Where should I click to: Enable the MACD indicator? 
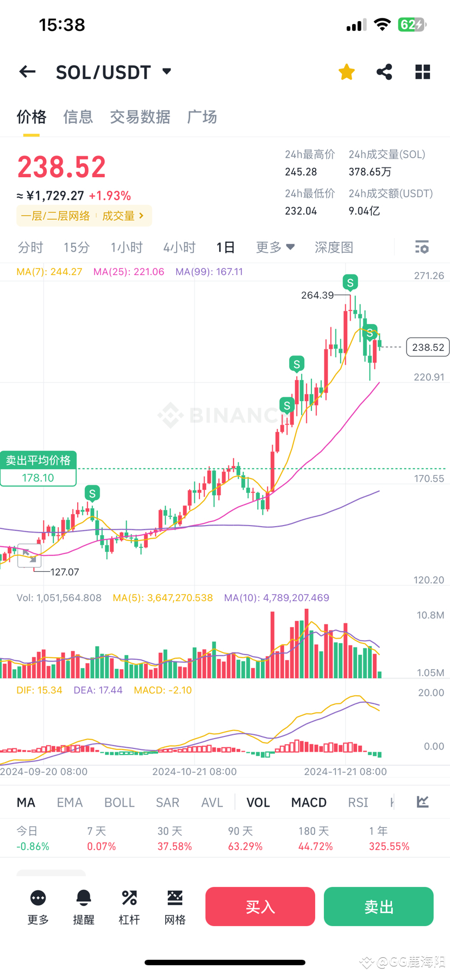308,802
